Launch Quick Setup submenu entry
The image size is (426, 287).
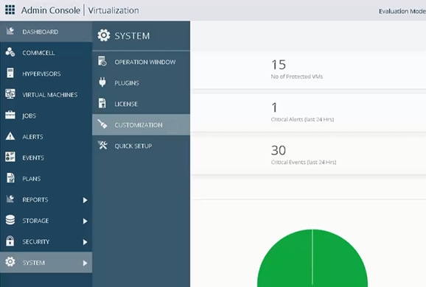click(142, 146)
